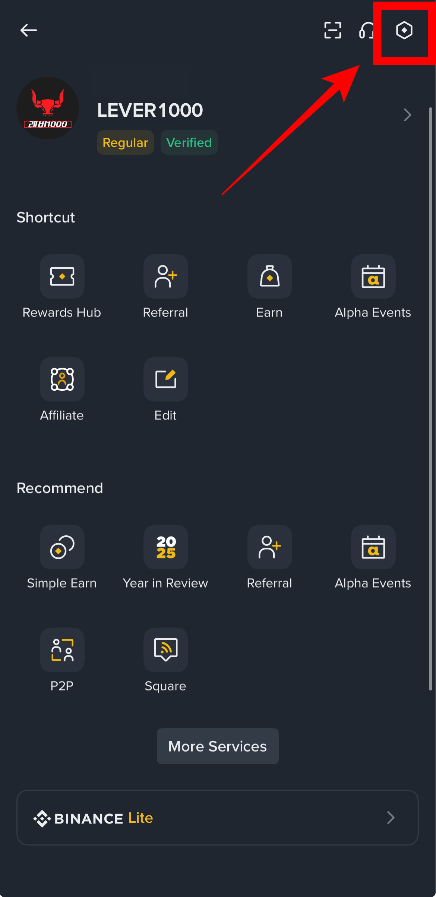Click the vertical scrollbar

click(430, 399)
